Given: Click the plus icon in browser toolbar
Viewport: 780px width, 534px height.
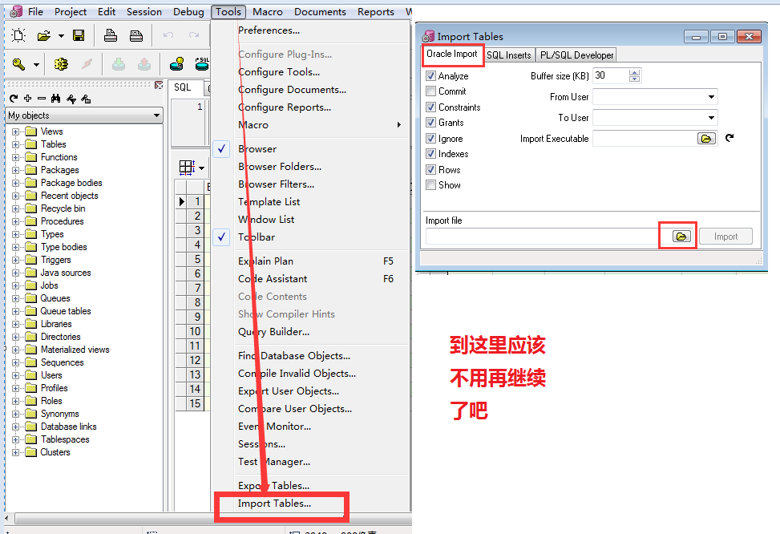Looking at the screenshot, I should pos(27,99).
